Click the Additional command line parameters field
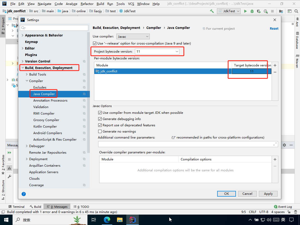Viewport: 300px width, 225px height. [188, 144]
